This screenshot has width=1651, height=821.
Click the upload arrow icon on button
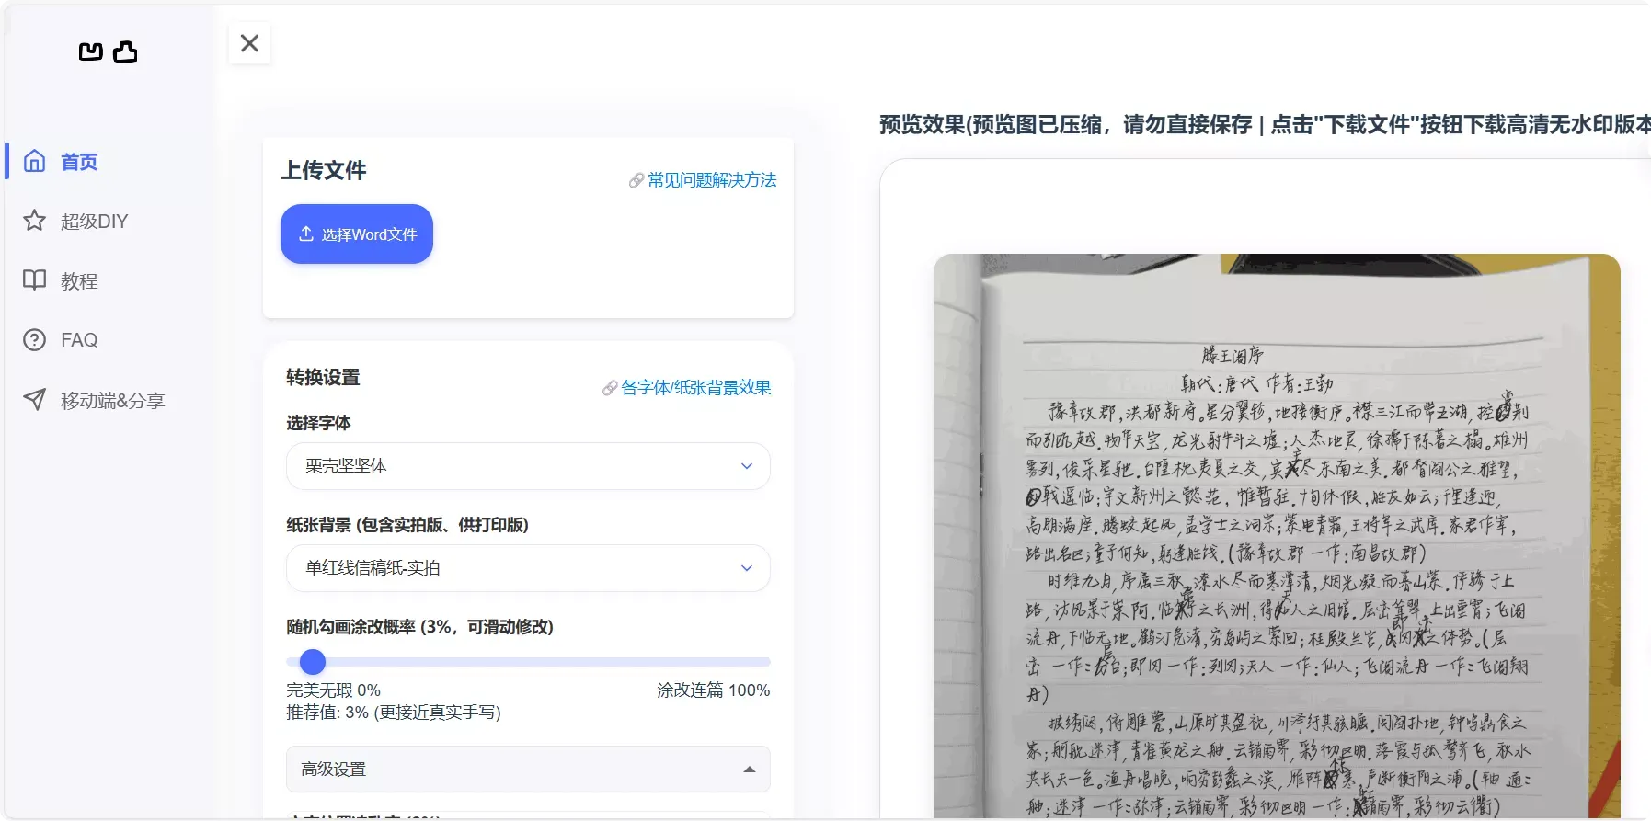tap(306, 234)
